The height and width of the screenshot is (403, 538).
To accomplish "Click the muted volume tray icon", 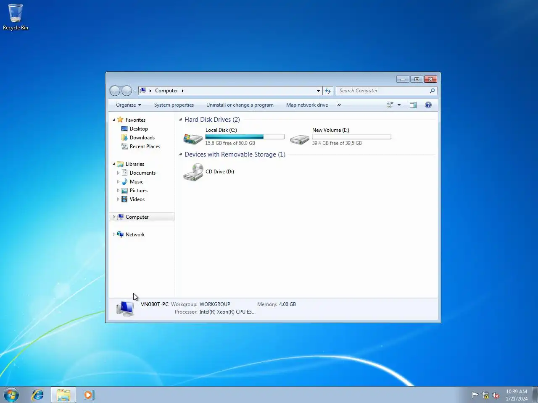I will click(x=496, y=395).
